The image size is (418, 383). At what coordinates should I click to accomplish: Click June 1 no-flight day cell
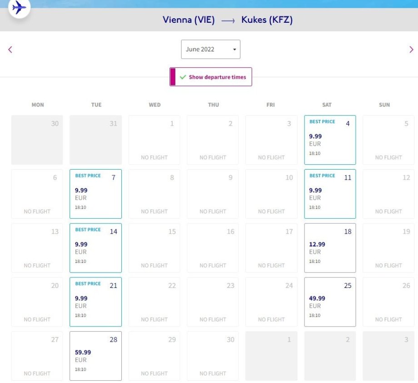click(x=154, y=140)
